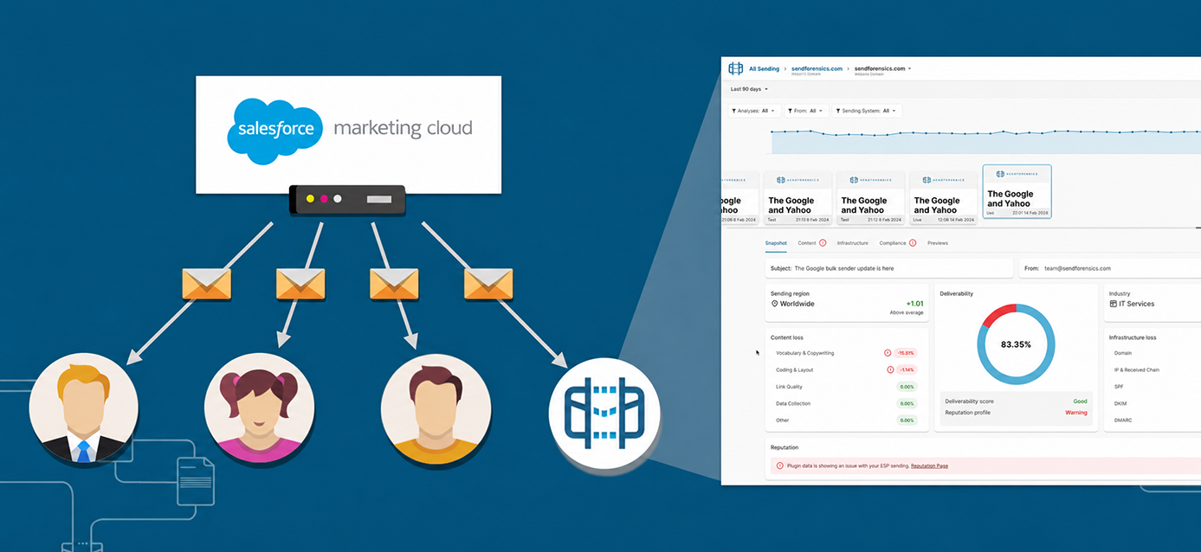Click the marketing cloud text
Viewport: 1201px width, 552px height.
coord(404,129)
